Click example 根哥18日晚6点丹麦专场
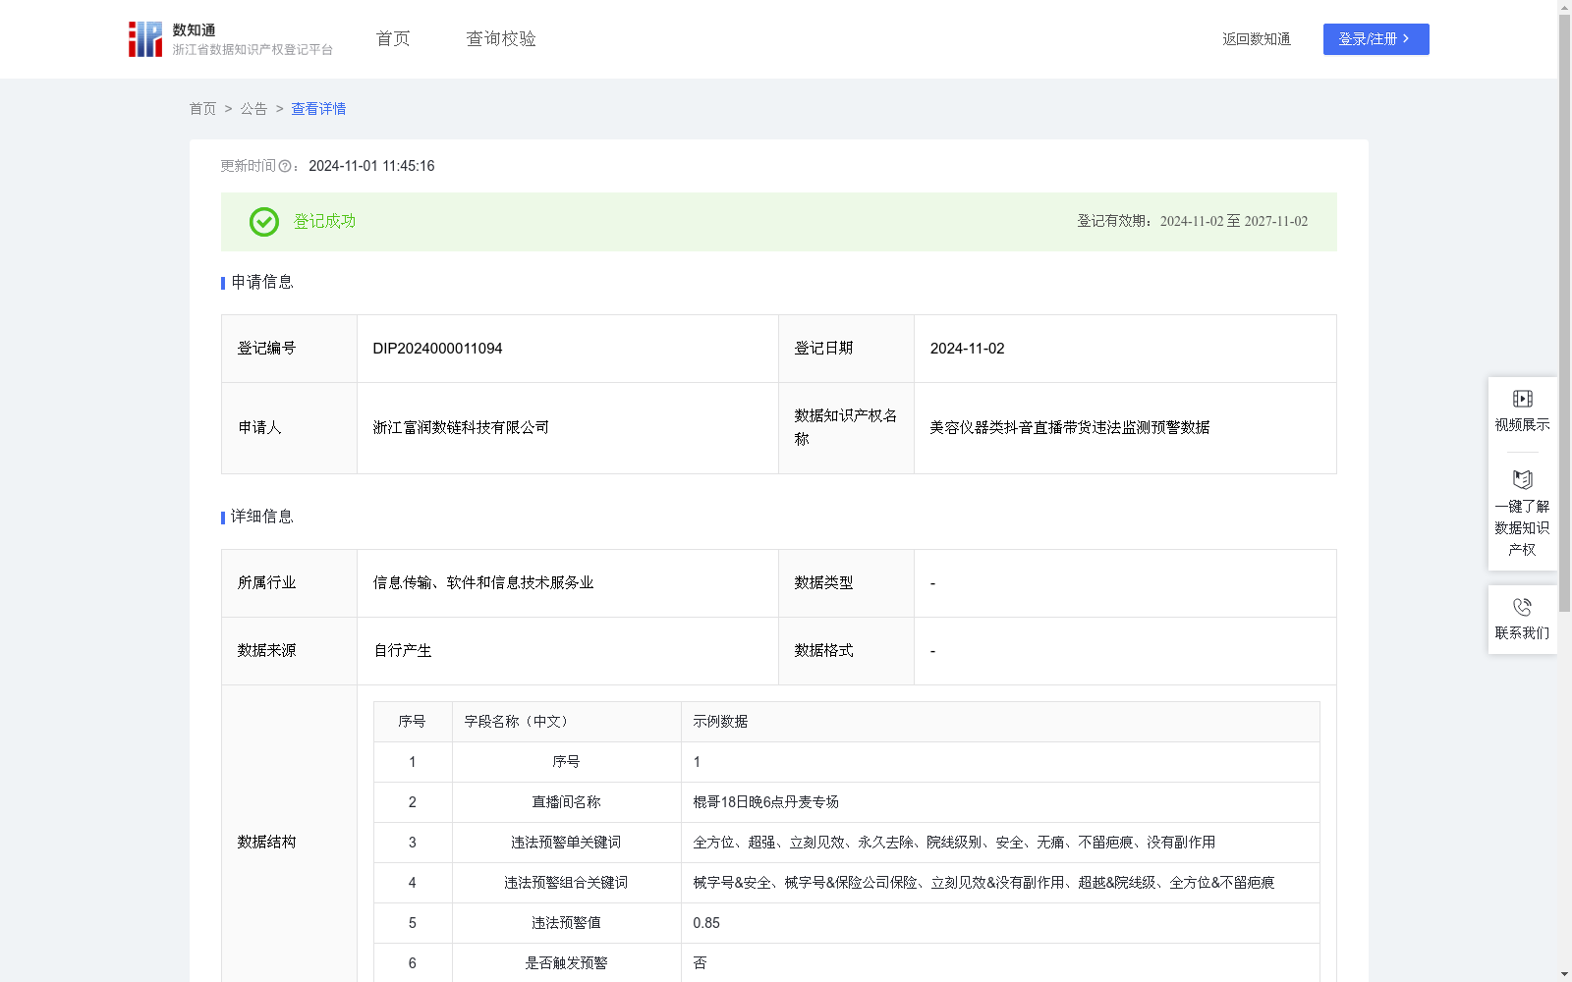 click(x=765, y=802)
